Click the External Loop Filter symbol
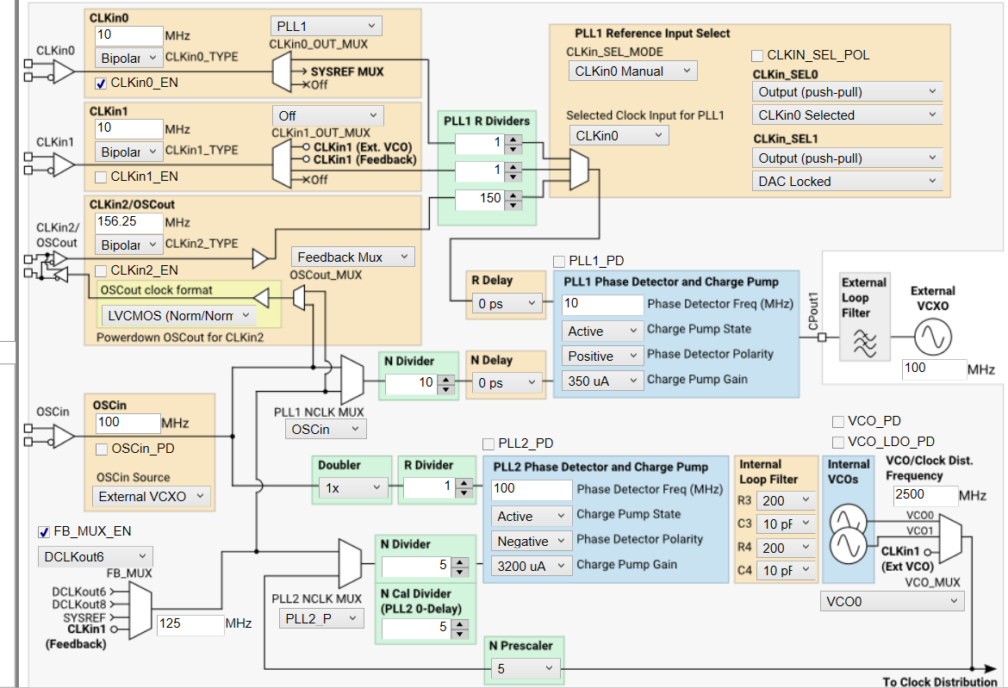Viewport: 1008px width, 688px height. pos(865,343)
